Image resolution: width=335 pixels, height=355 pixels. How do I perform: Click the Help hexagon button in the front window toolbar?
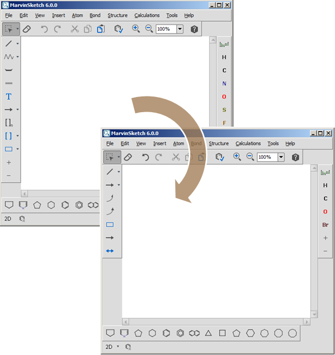(x=295, y=157)
